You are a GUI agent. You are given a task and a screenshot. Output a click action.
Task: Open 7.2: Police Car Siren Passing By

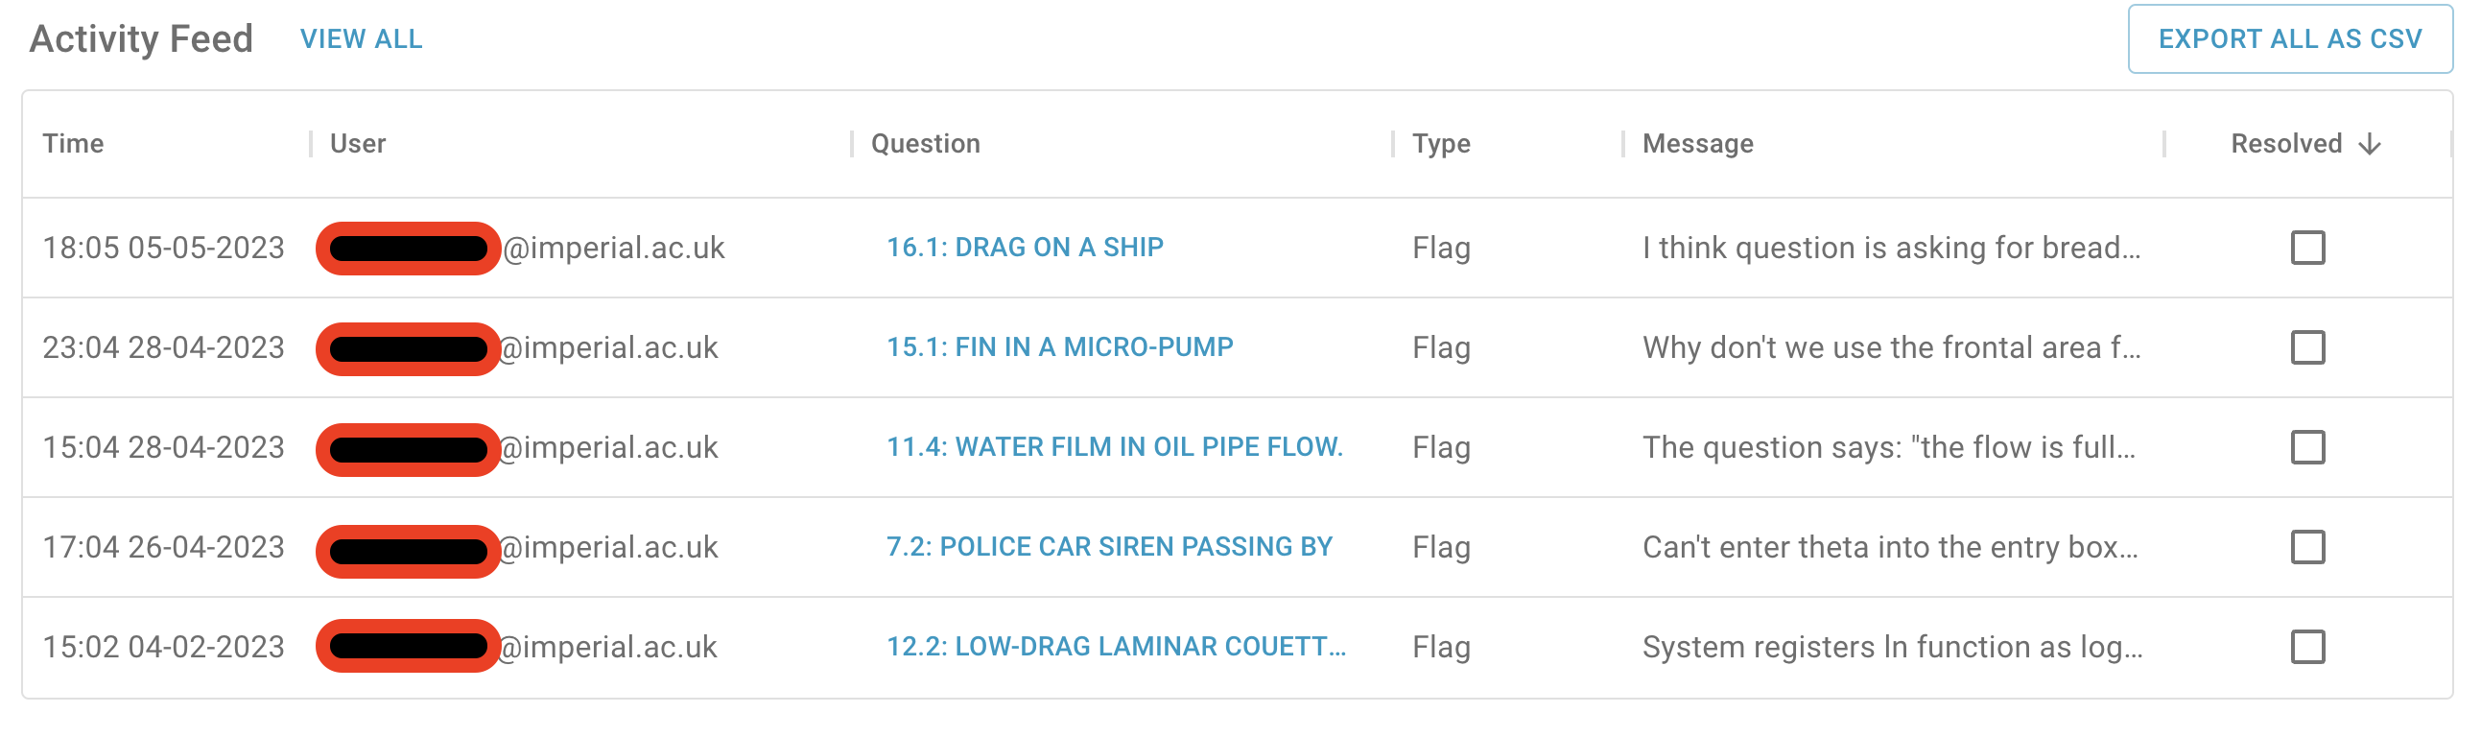pos(1109,546)
